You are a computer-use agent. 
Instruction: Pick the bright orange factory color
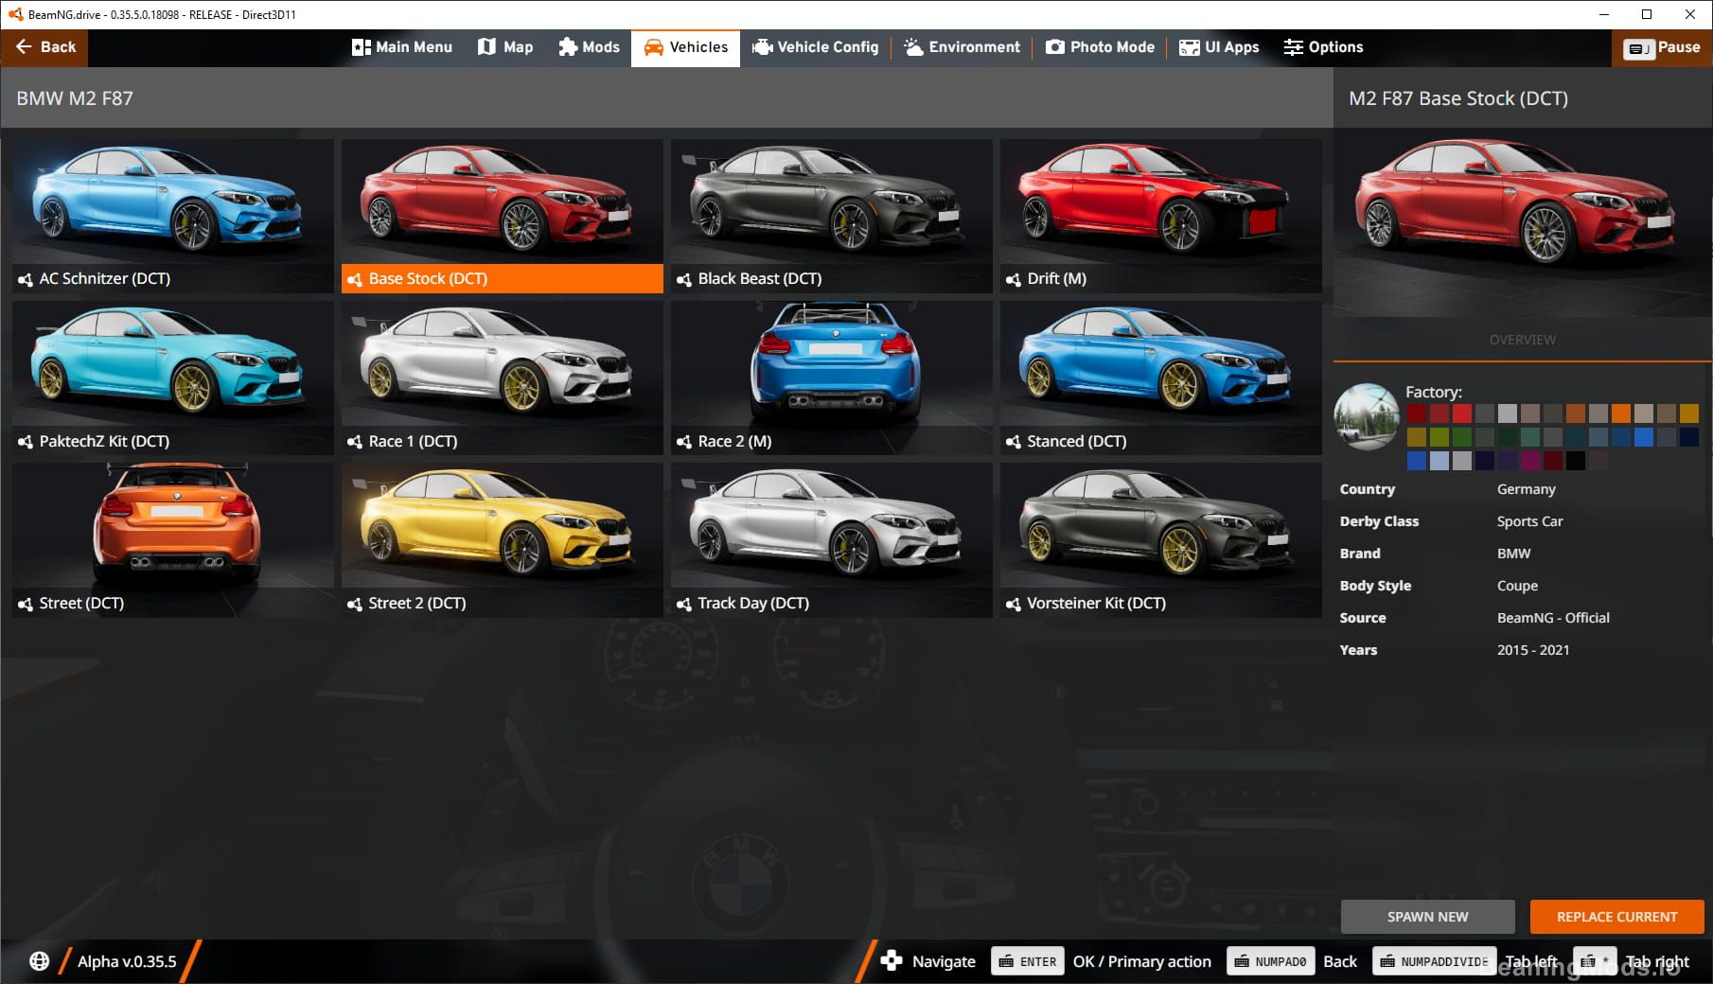pos(1621,413)
